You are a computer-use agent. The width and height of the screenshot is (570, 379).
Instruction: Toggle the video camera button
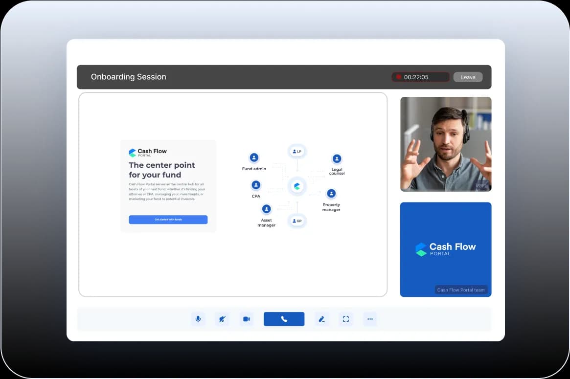247,319
